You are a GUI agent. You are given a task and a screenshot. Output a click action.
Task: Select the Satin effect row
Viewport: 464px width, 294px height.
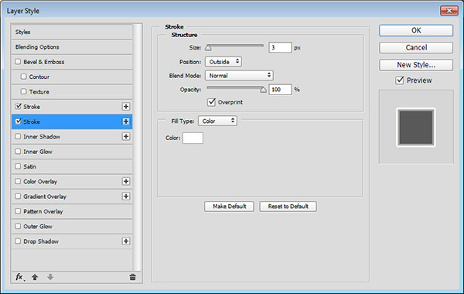click(x=72, y=166)
